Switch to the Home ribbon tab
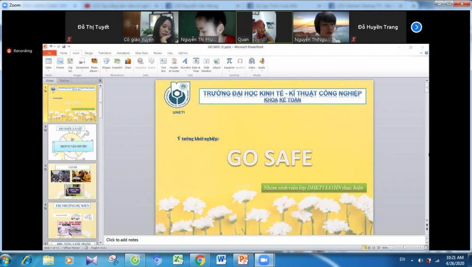This screenshot has width=472, height=267. (64, 53)
